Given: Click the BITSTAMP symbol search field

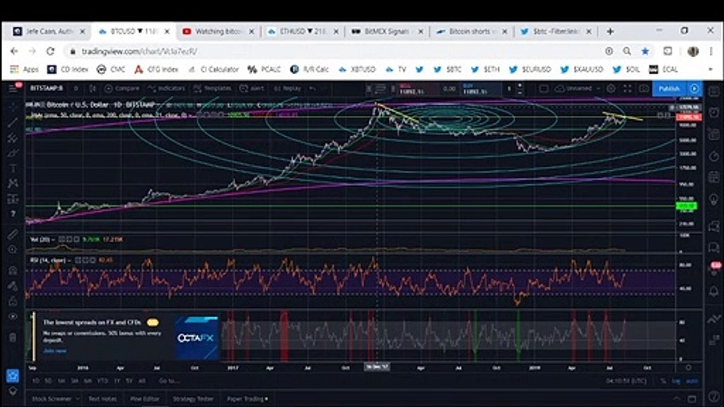Looking at the screenshot, I should click(x=48, y=89).
